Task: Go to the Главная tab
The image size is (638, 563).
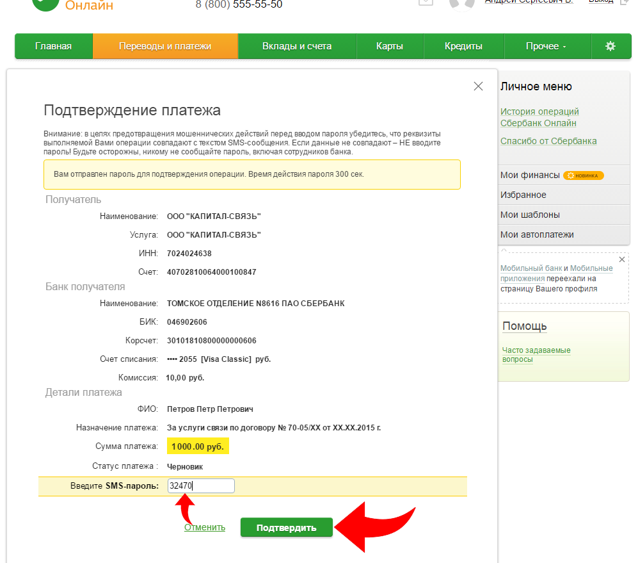Action: (53, 46)
